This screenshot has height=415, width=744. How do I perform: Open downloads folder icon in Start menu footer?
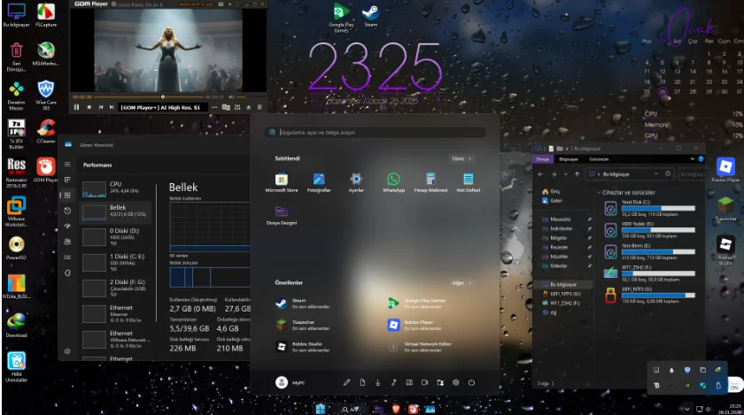377,382
